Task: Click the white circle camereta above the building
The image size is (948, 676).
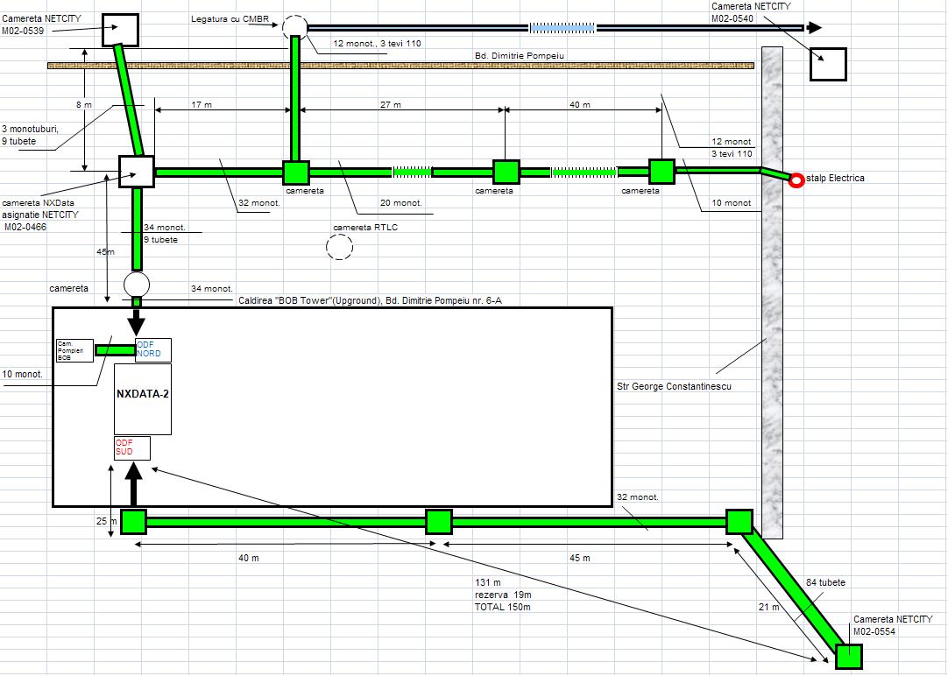Action: (137, 285)
